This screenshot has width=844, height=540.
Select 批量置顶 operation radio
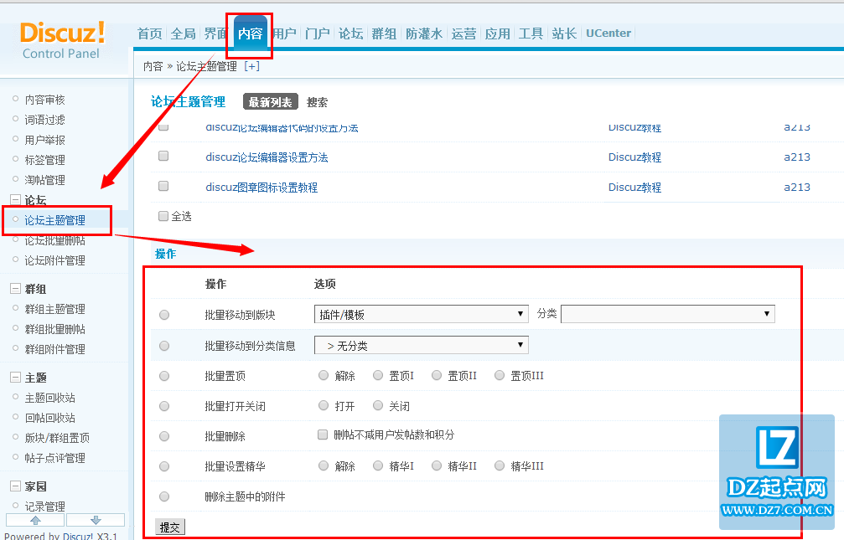point(164,376)
